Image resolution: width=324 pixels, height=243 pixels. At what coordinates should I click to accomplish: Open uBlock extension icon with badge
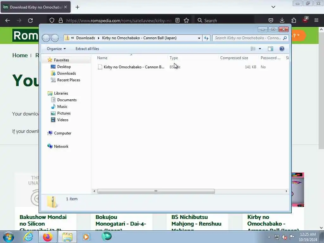(305, 20)
